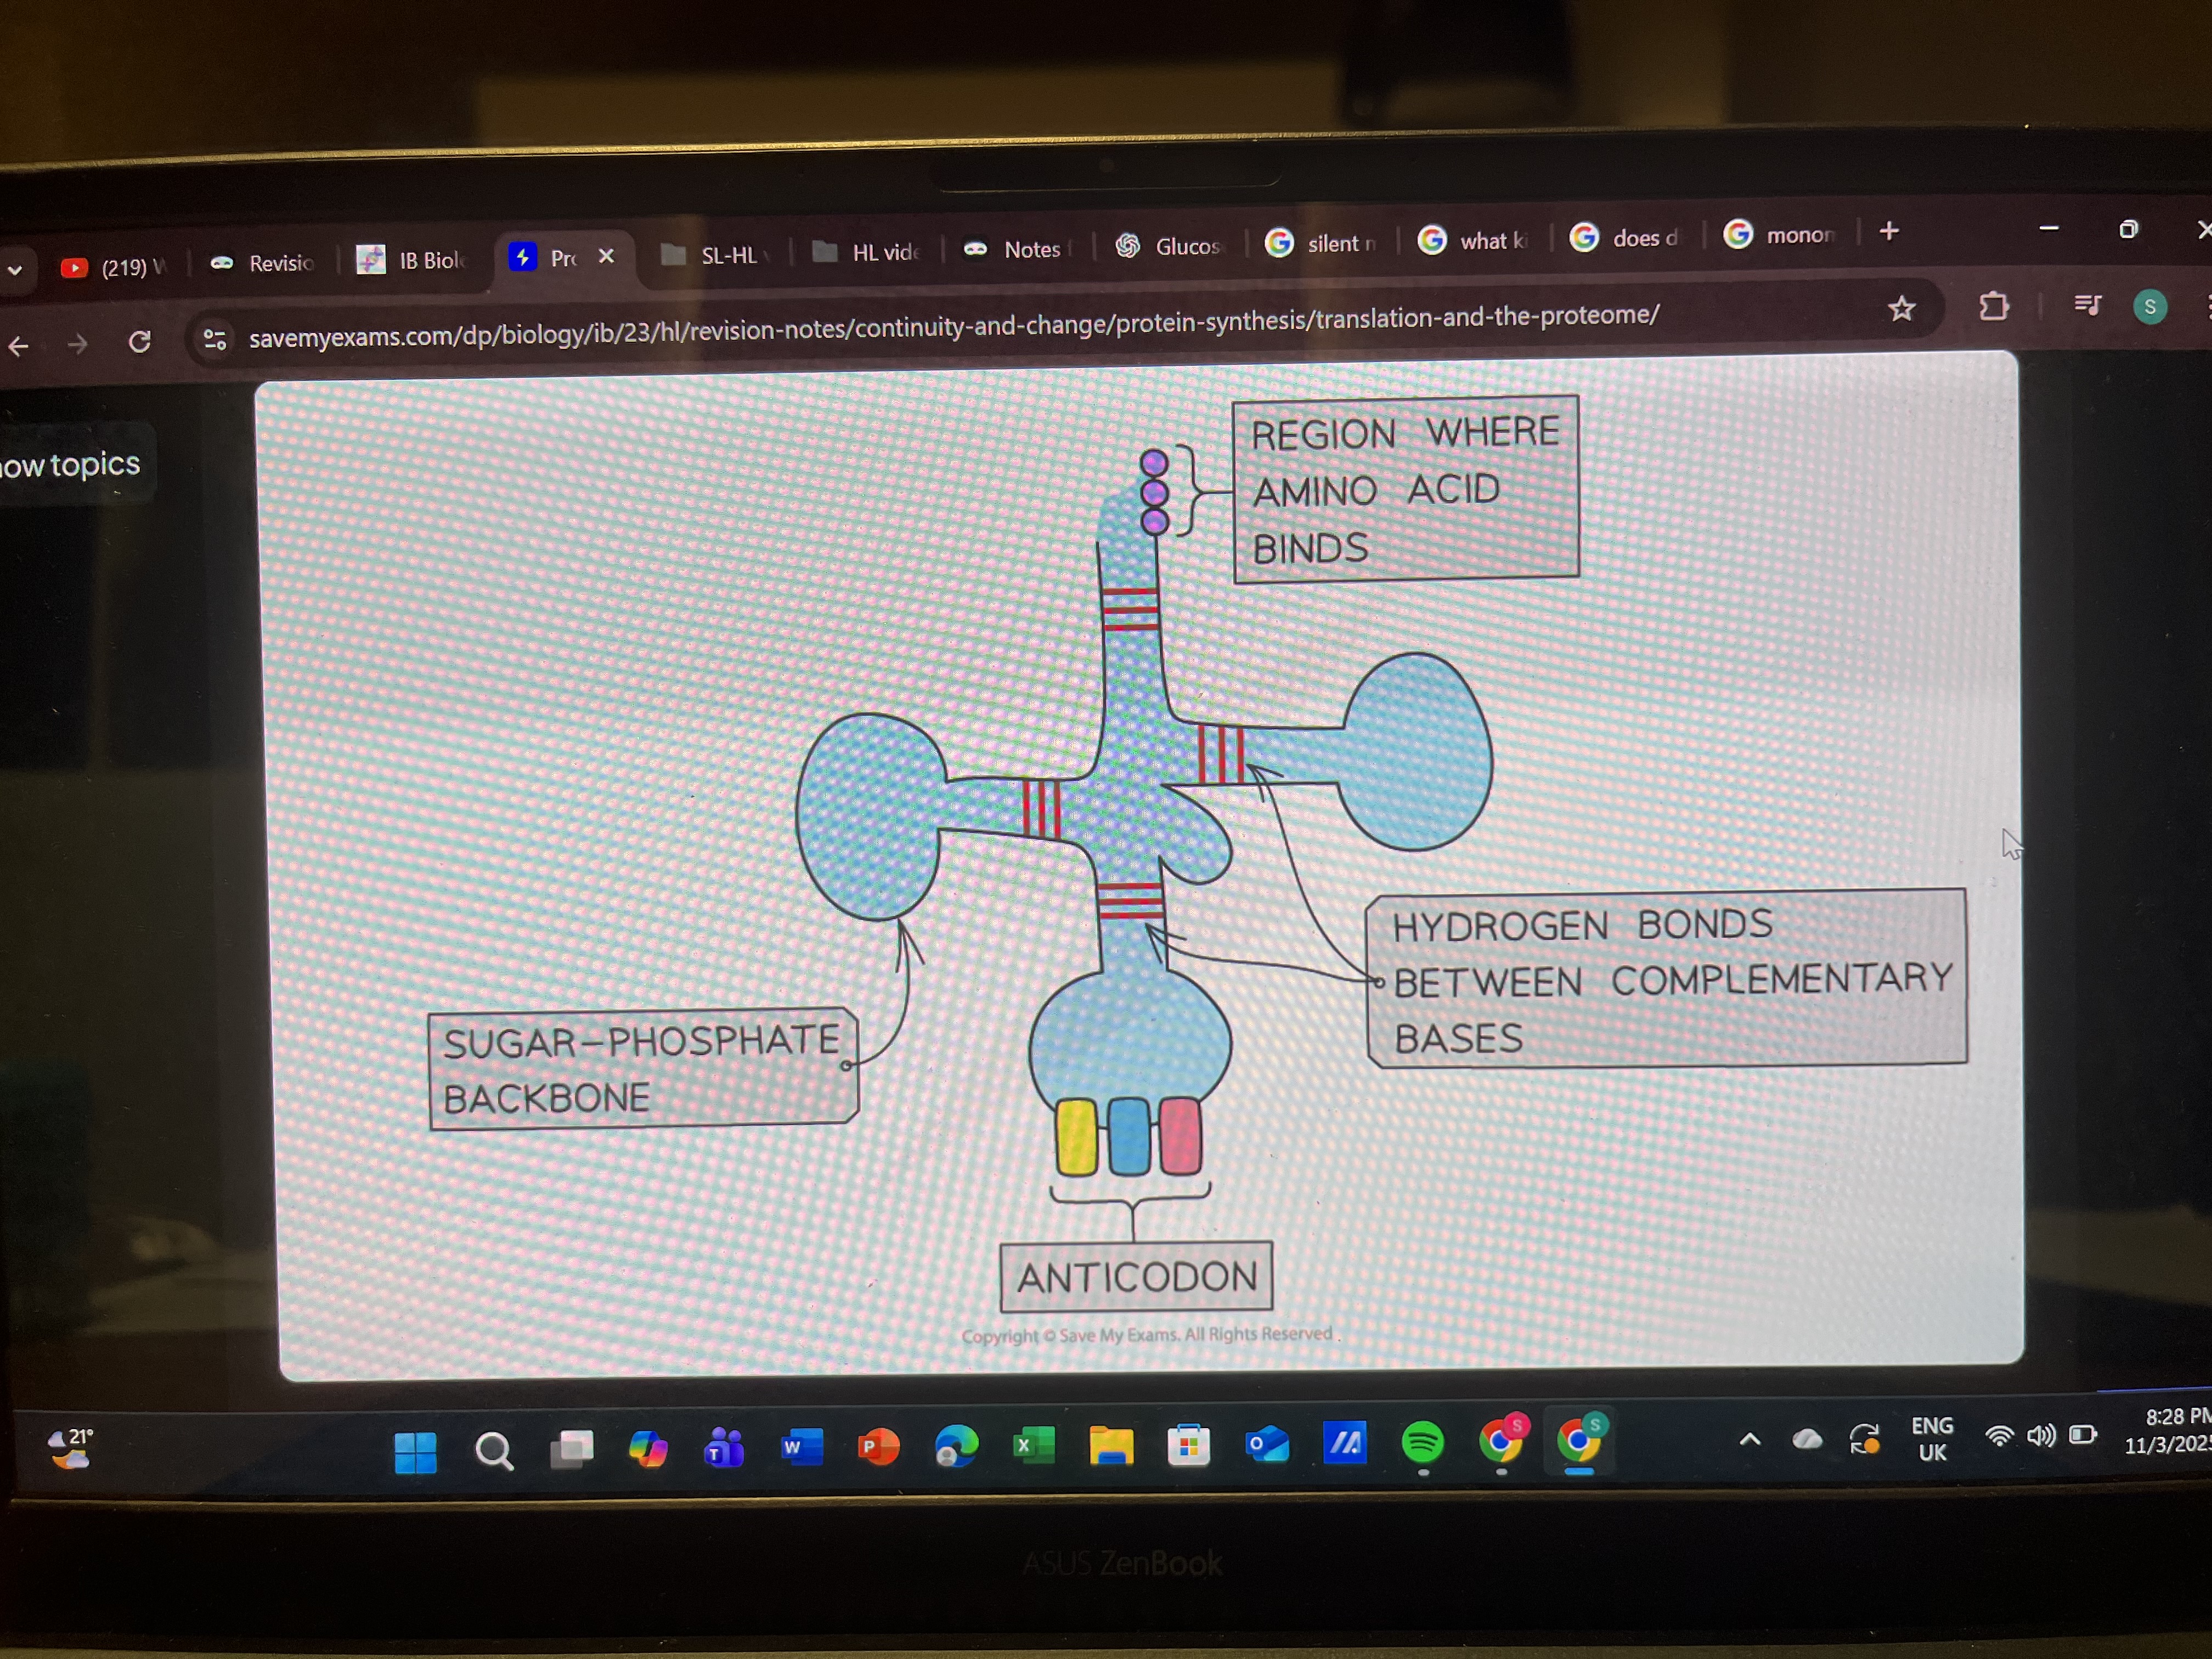This screenshot has height=1659, width=2212.
Task: Open the clock and calendar at 8:28 PM
Action: (2168, 1431)
